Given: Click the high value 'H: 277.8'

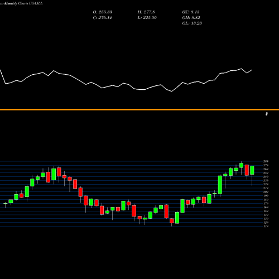Looking at the screenshot, I should [146, 12].
